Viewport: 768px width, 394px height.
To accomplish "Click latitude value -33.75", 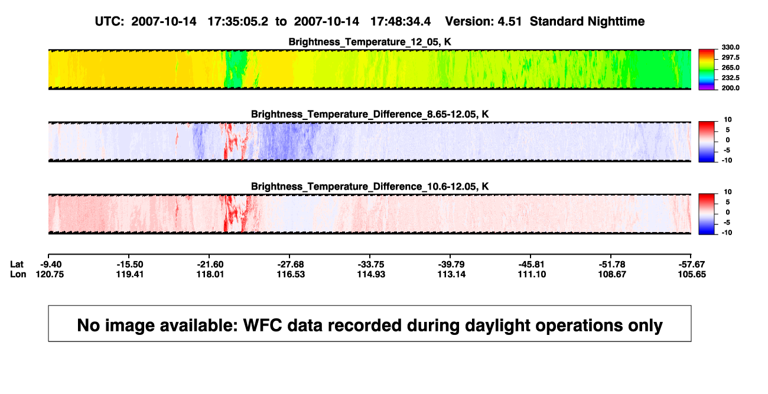I will click(x=370, y=264).
